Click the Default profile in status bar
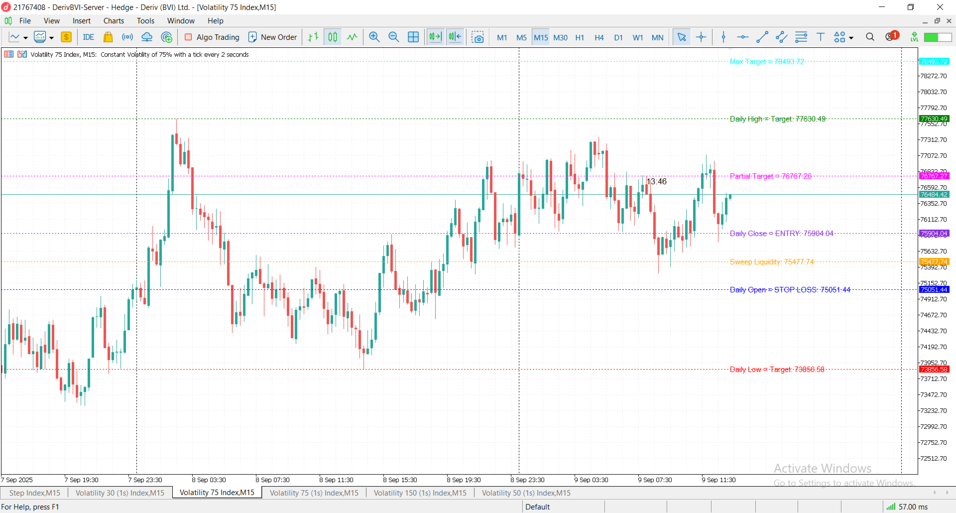 (538, 507)
